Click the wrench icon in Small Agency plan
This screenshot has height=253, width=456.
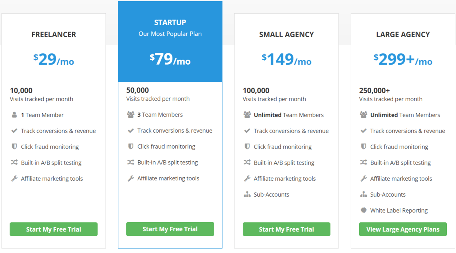pos(247,179)
